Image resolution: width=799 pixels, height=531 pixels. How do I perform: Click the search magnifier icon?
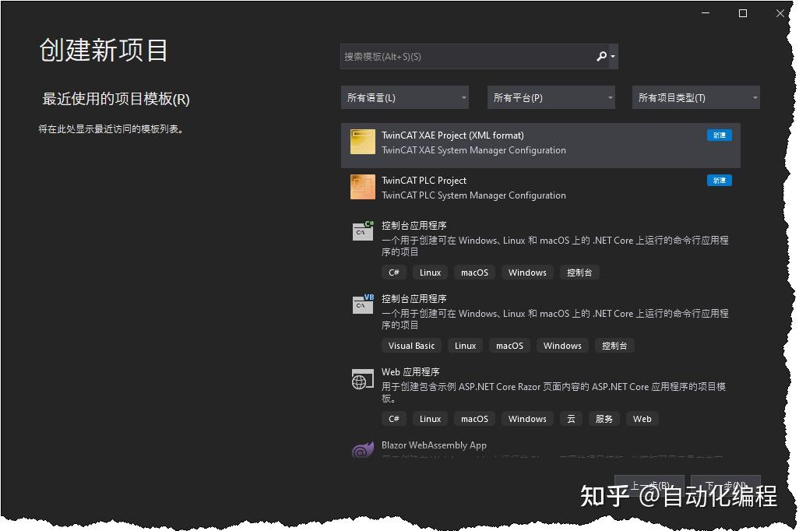(x=601, y=56)
